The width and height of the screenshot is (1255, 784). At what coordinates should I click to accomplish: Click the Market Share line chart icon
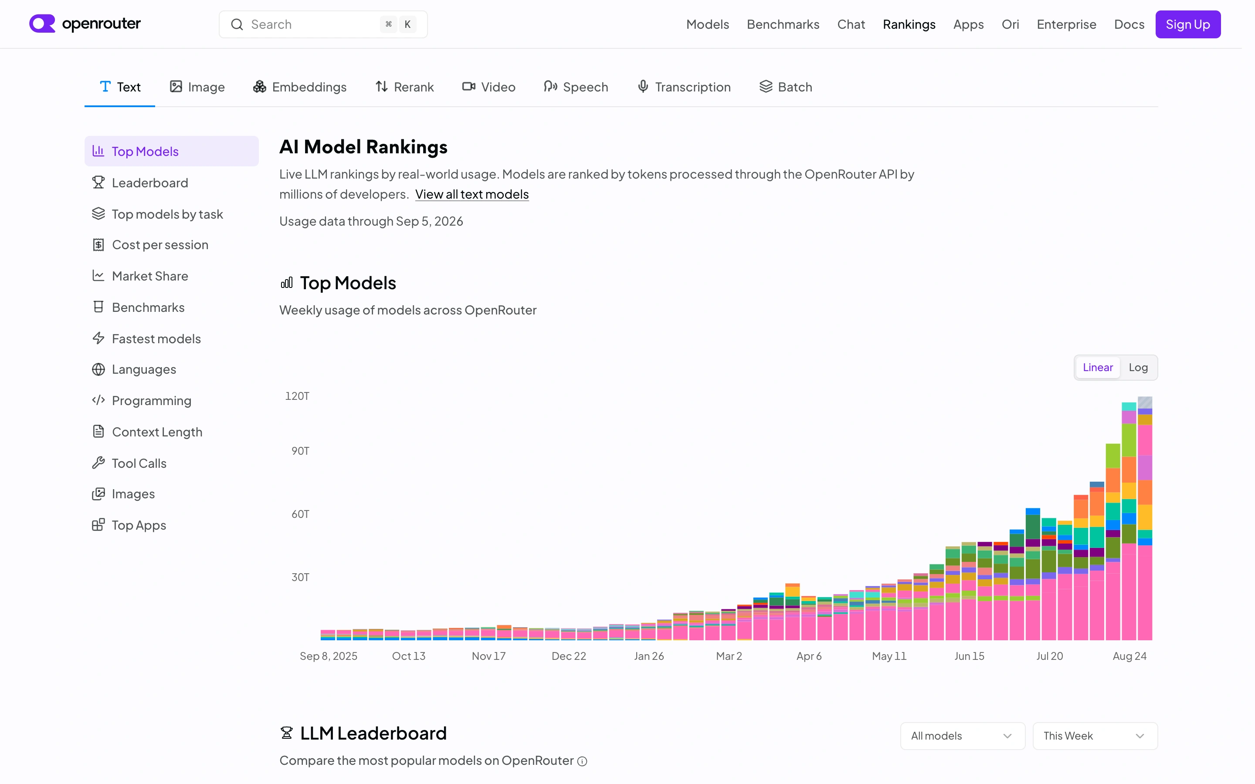tap(98, 276)
